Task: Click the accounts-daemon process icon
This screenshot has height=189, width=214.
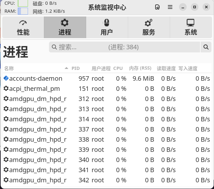Action: pos(6,78)
